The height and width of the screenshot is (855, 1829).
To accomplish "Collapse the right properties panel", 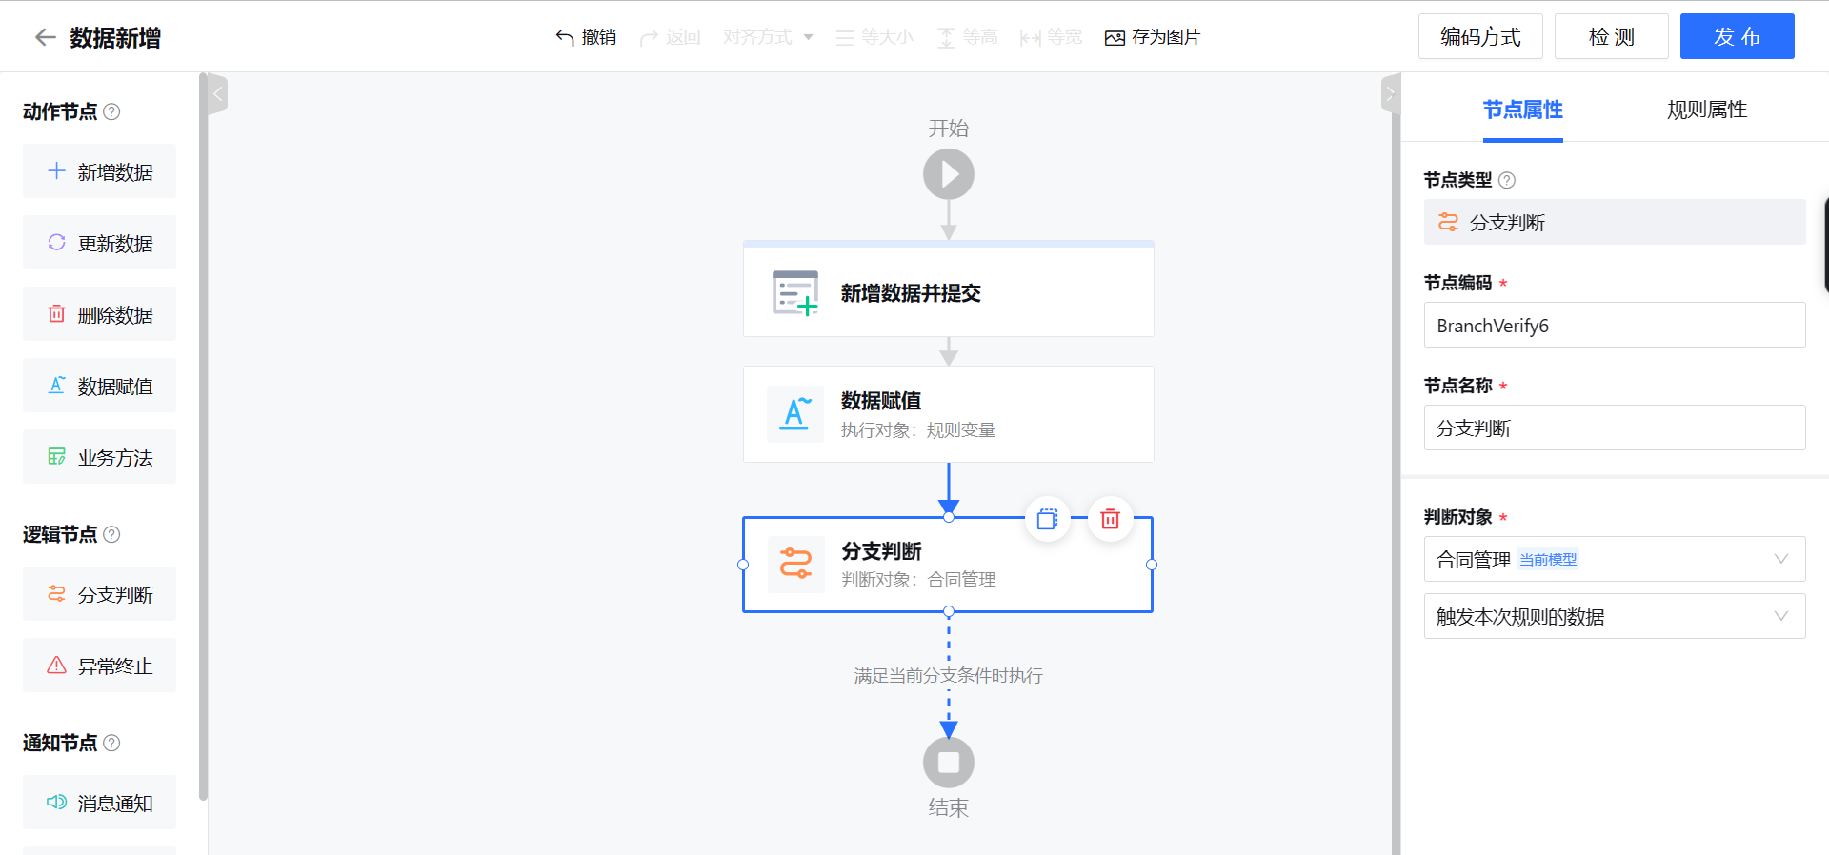I will coord(1390,93).
